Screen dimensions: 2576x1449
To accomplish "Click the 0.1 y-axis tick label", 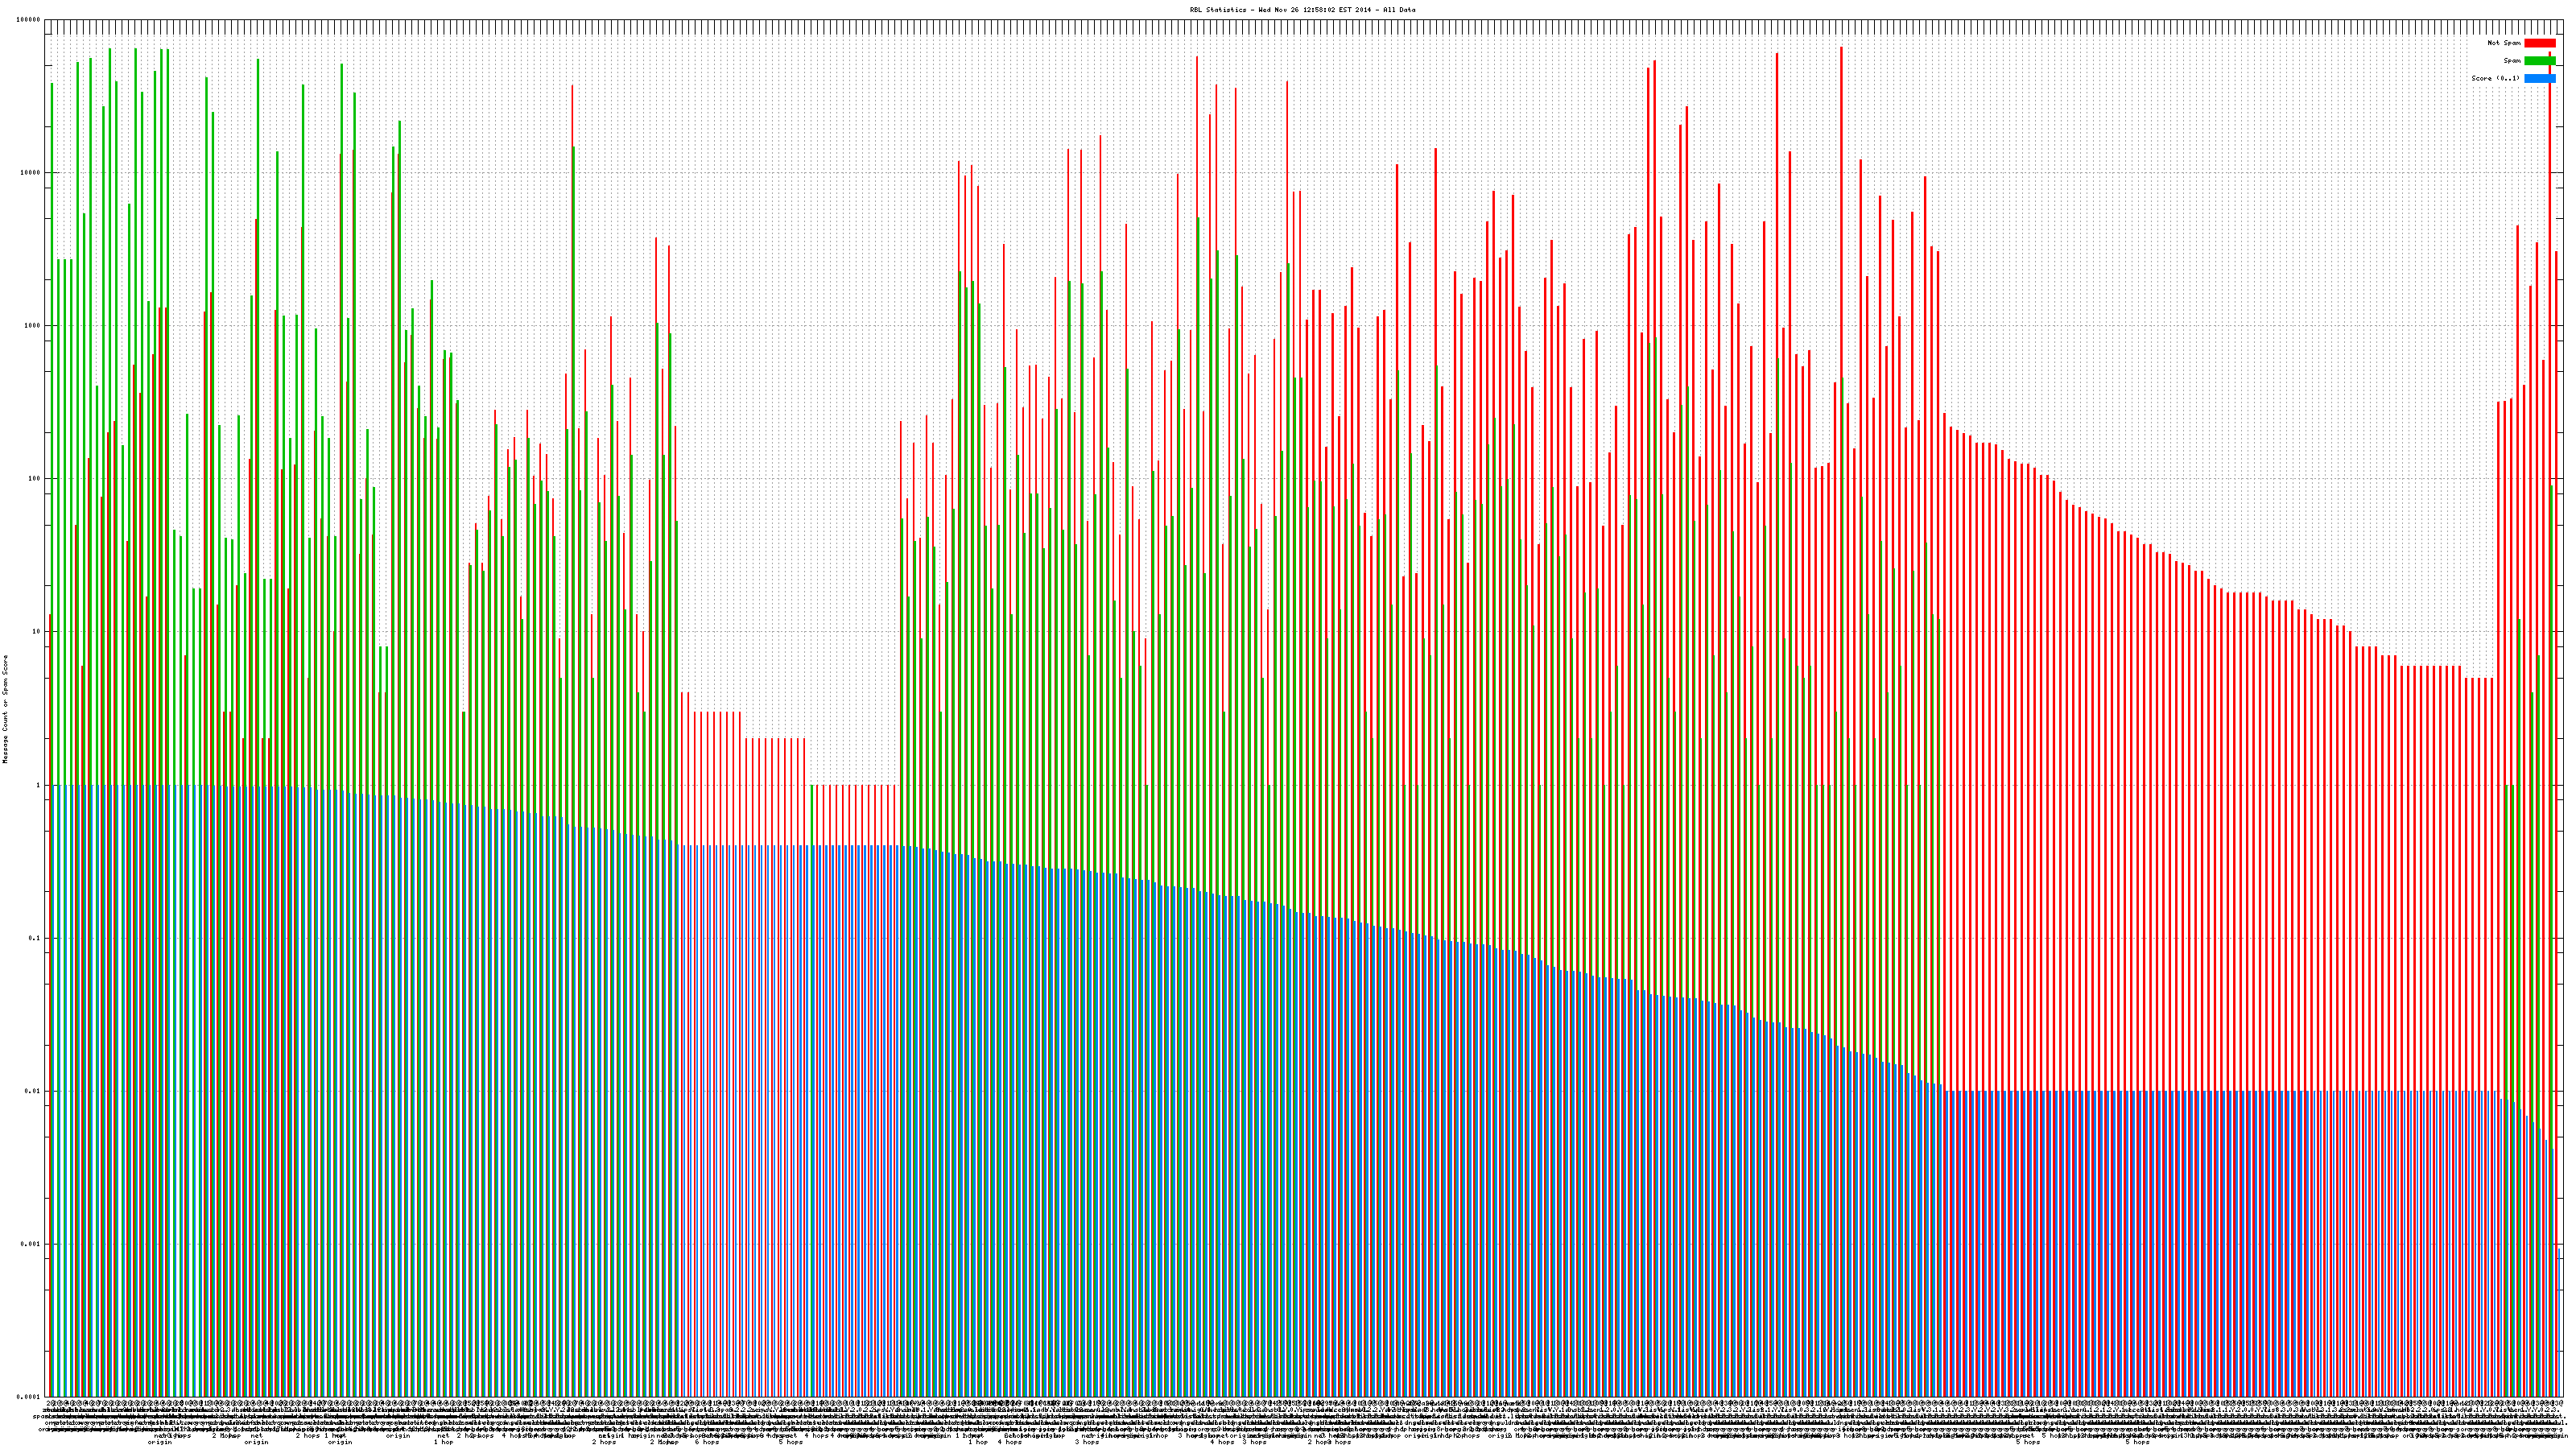I will click(x=35, y=938).
